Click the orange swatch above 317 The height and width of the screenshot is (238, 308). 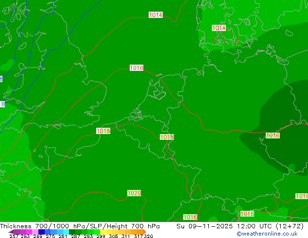(140, 232)
